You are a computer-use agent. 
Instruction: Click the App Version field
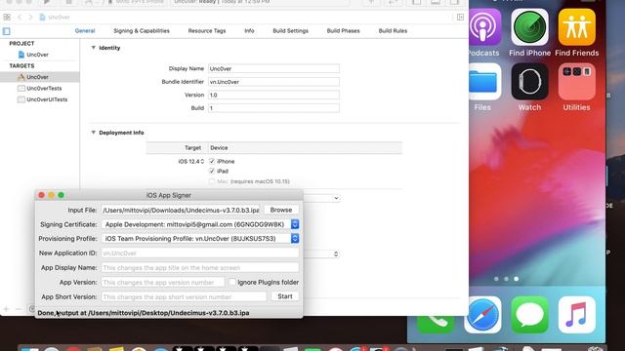pos(163,282)
